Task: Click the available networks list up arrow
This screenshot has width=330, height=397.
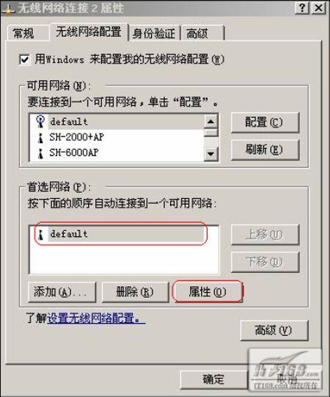Action: pos(210,122)
